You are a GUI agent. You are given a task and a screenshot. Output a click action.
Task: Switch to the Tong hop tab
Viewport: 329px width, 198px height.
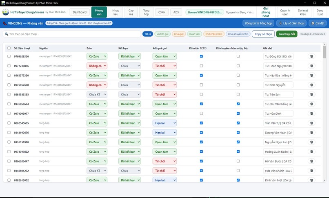tap(146, 12)
